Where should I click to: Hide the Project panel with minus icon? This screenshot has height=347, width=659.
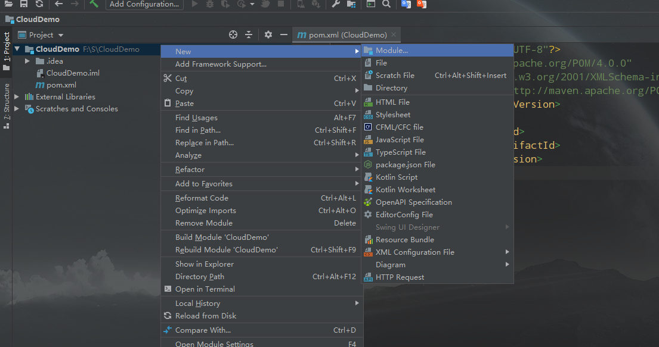coord(284,35)
